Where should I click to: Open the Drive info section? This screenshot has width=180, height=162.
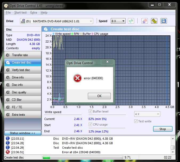[23, 77]
